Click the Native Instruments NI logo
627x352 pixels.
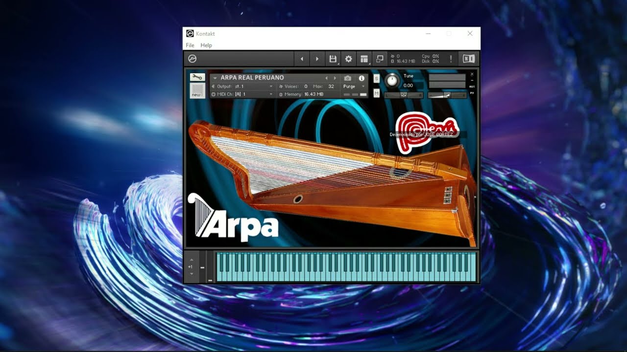(469, 59)
